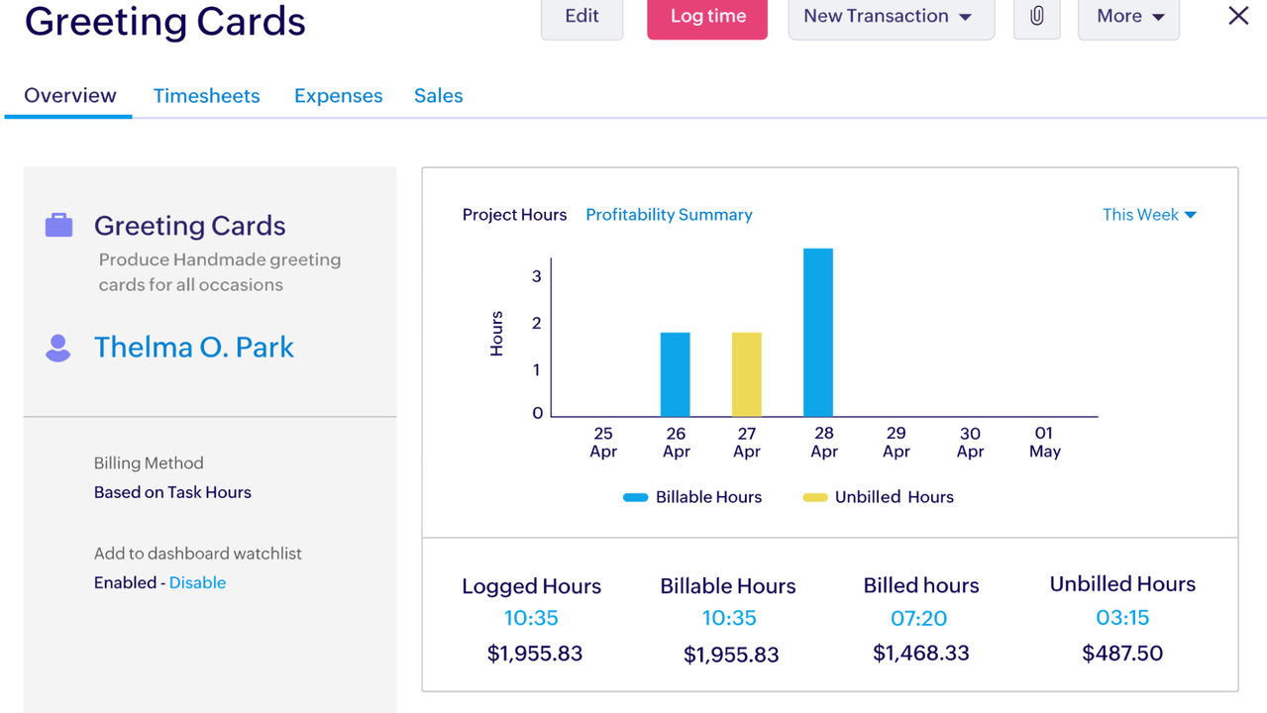
Task: Click the briefcase project icon
Action: click(x=59, y=226)
